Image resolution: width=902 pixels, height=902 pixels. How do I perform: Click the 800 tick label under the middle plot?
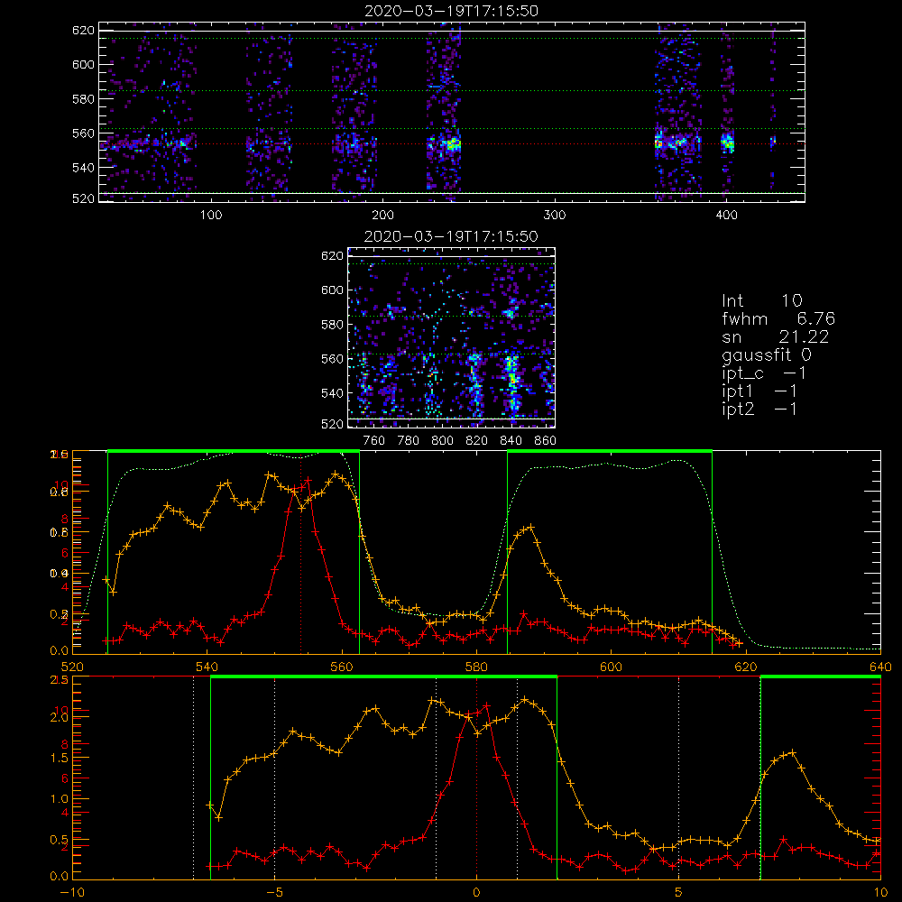442,441
